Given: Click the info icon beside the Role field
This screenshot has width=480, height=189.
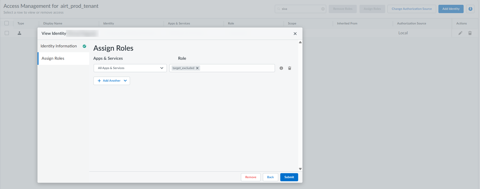Looking at the screenshot, I should point(281,68).
